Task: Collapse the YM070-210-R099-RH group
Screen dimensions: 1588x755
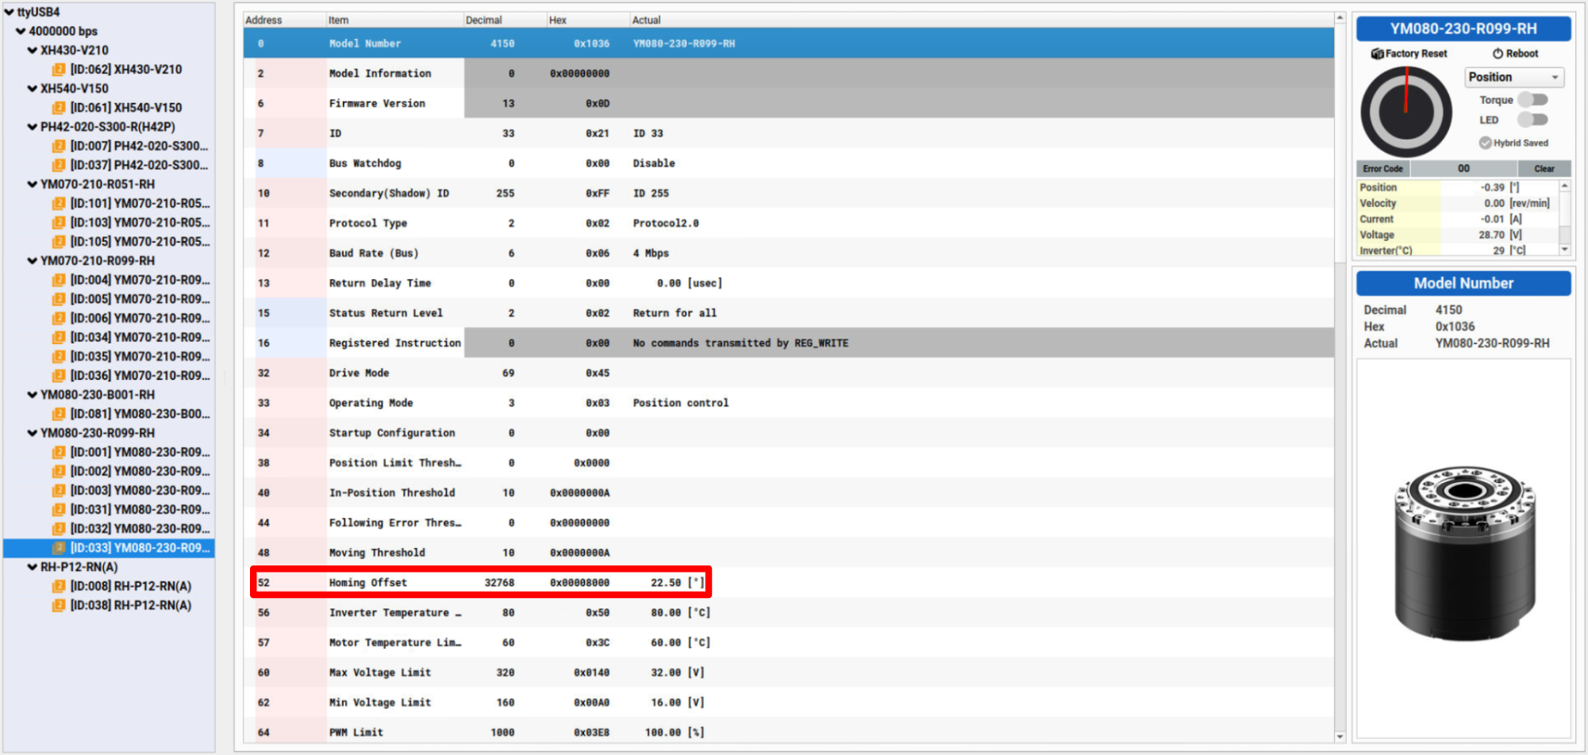Action: (33, 261)
